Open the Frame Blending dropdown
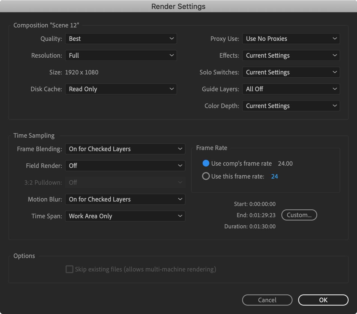357x314 pixels. 125,149
